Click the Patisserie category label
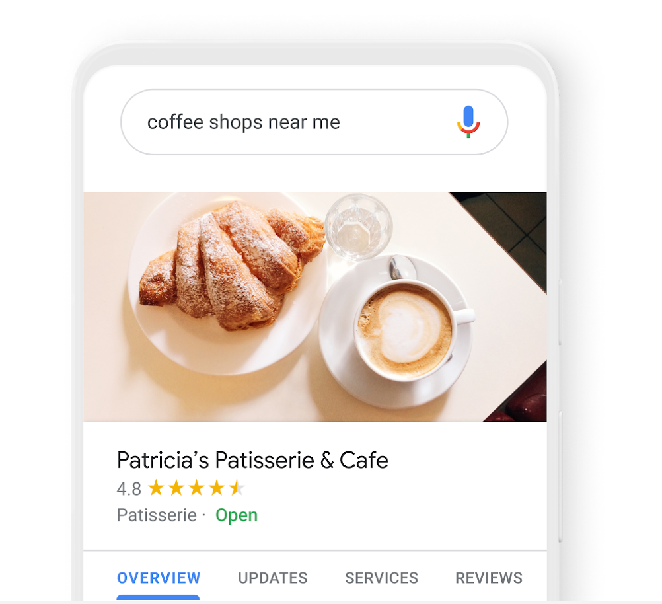Image resolution: width=662 pixels, height=604 pixels. pyautogui.click(x=157, y=515)
